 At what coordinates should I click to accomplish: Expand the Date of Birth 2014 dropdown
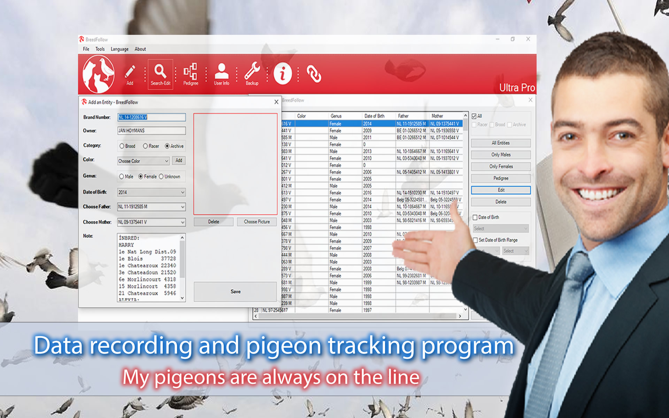pyautogui.click(x=183, y=192)
